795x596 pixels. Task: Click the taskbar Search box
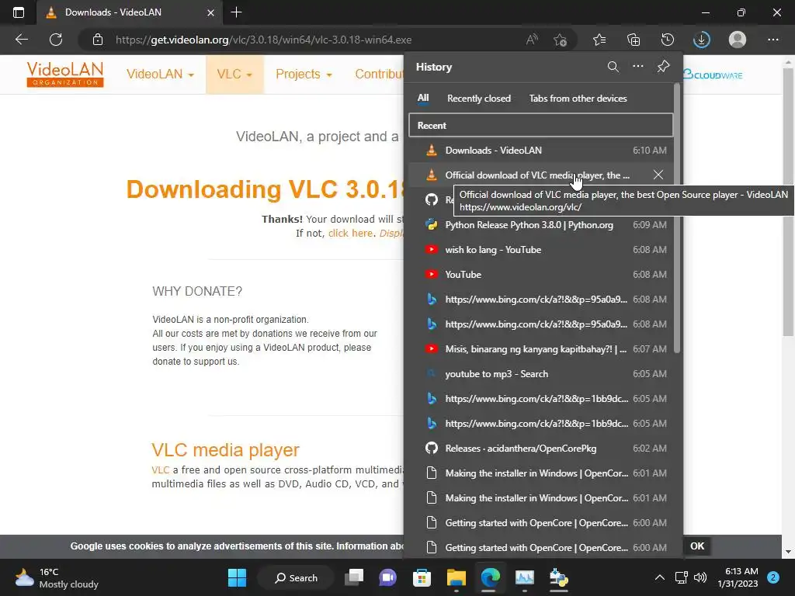296,577
